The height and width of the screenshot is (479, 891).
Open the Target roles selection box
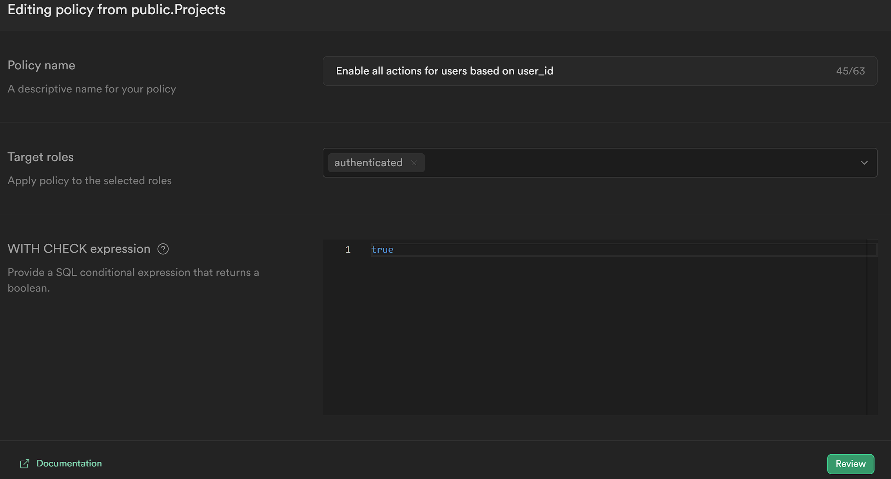tap(627, 163)
